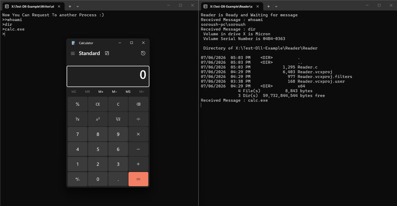The width and height of the screenshot is (397, 206).
Task: Click the C clear key
Action: (118, 104)
